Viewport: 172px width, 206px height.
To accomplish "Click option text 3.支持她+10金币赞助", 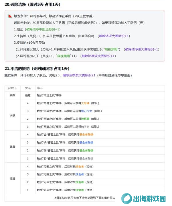I will tap(29, 43).
